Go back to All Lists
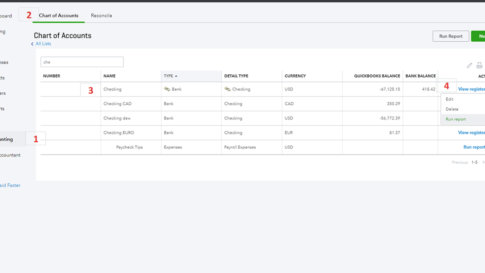 tap(43, 44)
